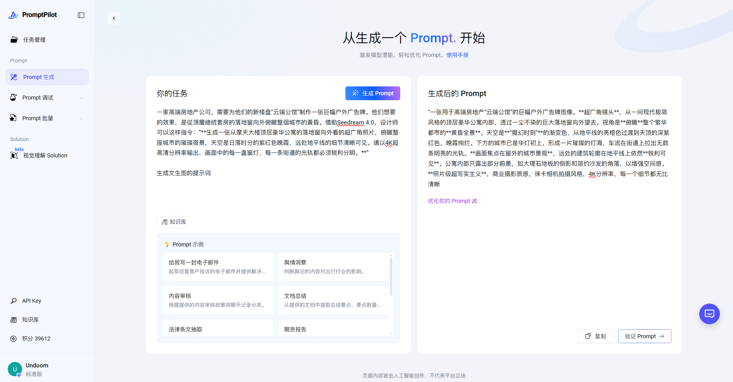Screen dimensions: 733x382
Task: Click the 生成 Prompt button
Action: (372, 93)
